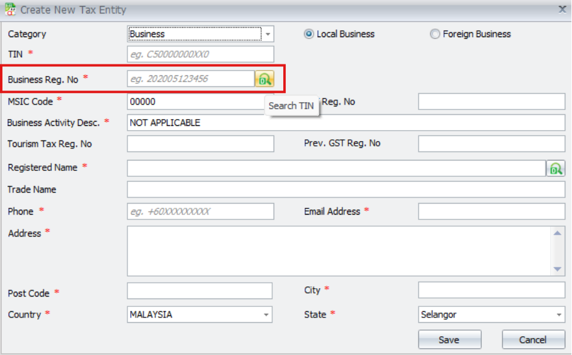The image size is (572, 355).
Task: Click the Post Code field
Action: click(200, 291)
